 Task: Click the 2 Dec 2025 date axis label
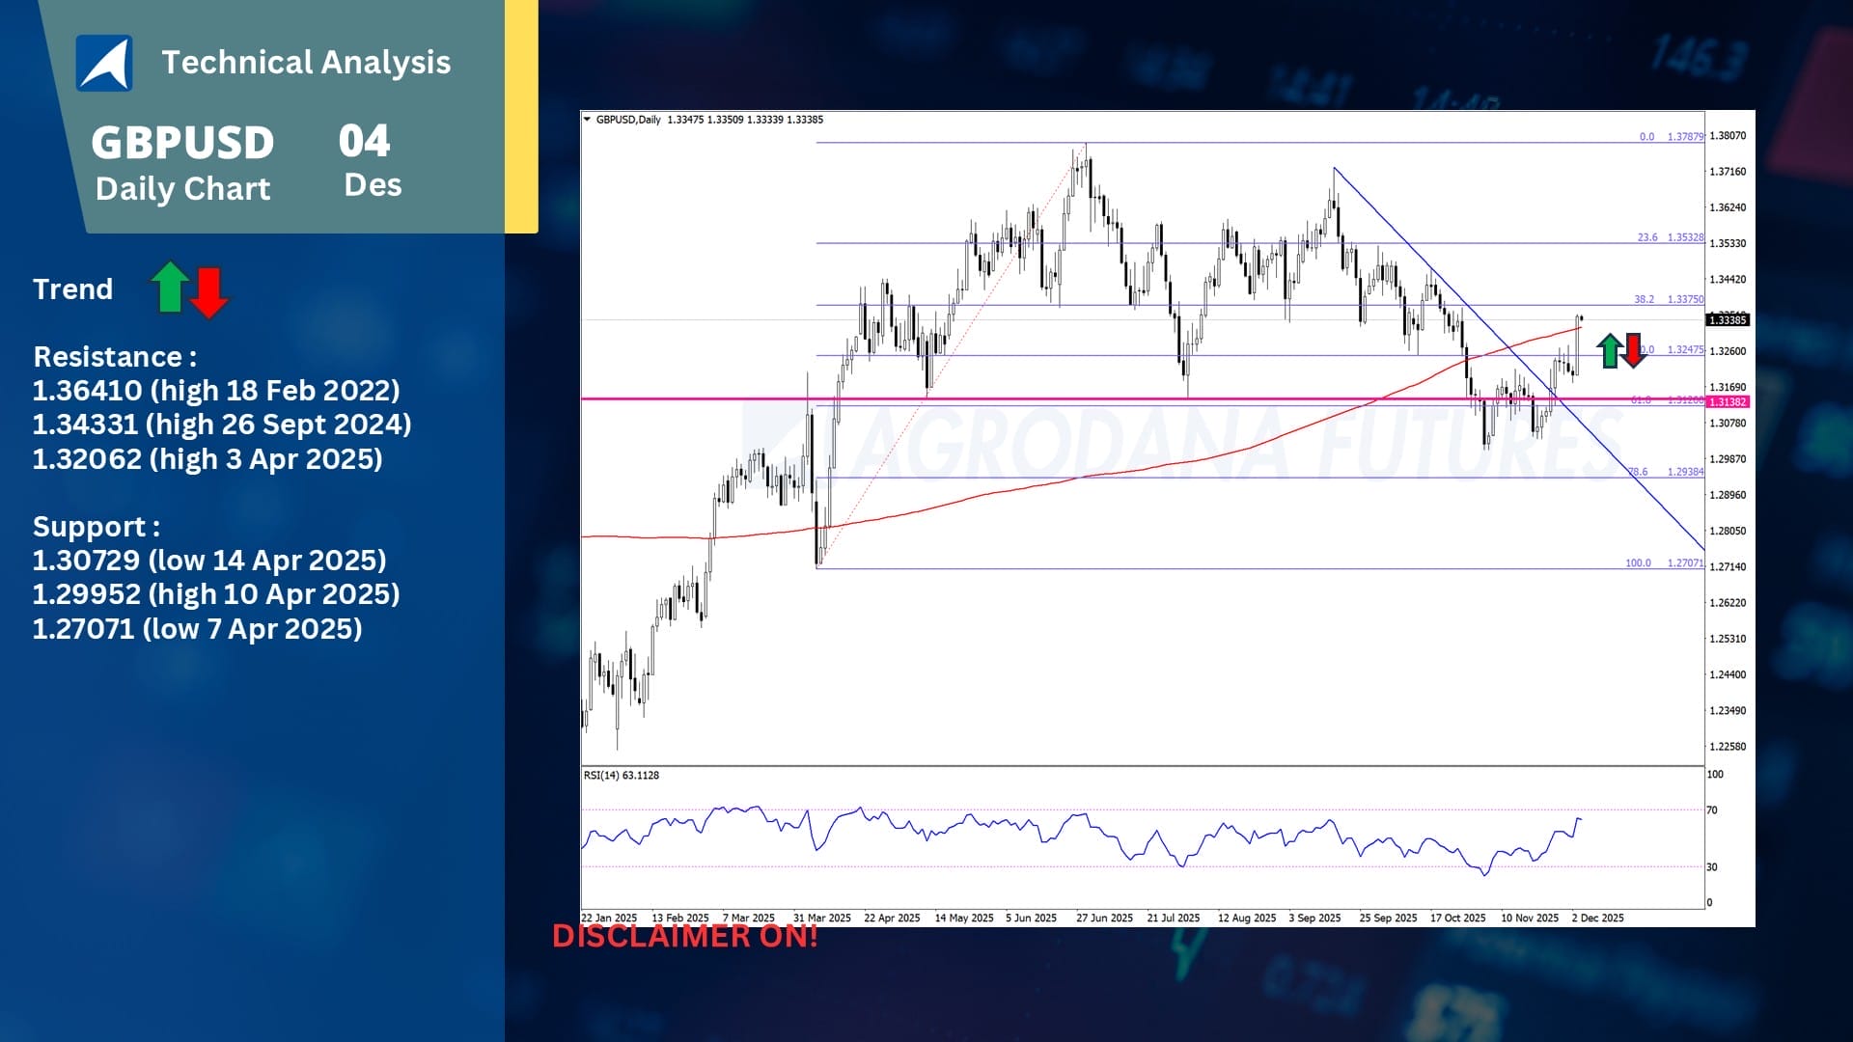pos(1597,919)
